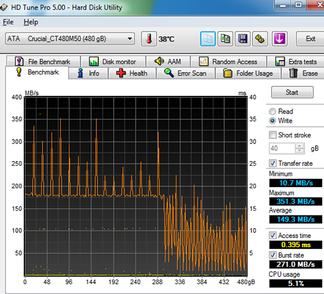Click the Exit button
324x294 pixels.
tap(310, 39)
